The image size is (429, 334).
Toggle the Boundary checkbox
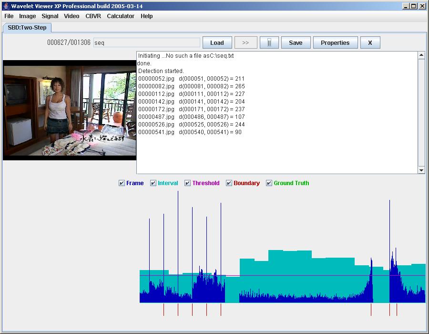[x=229, y=183]
